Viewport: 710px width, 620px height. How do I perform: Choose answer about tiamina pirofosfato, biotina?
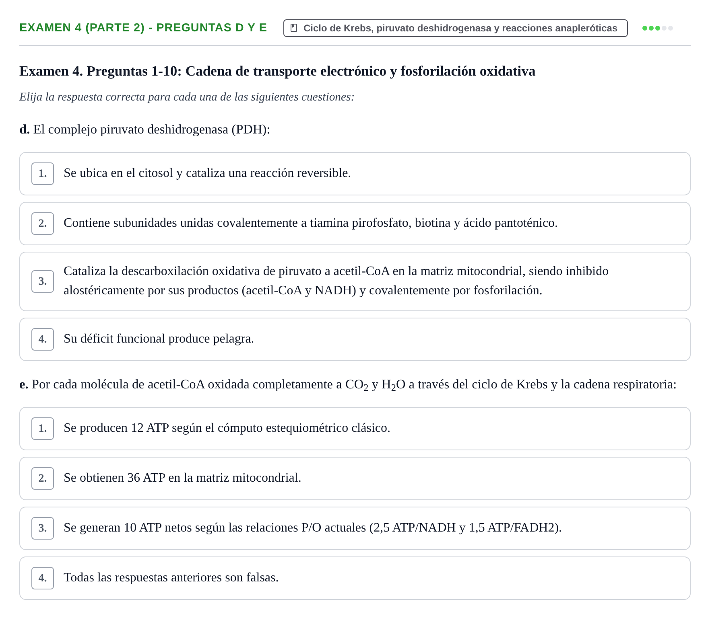[355, 224]
